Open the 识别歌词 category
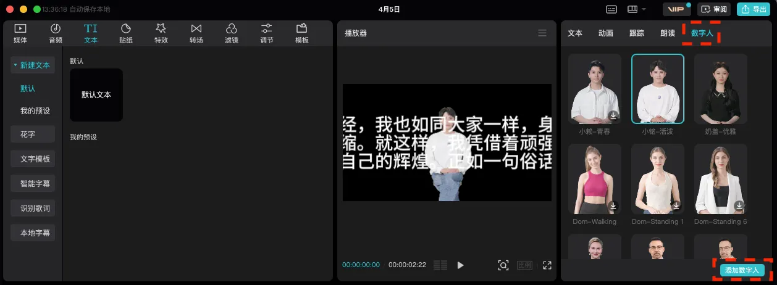777x285 pixels. click(x=33, y=208)
